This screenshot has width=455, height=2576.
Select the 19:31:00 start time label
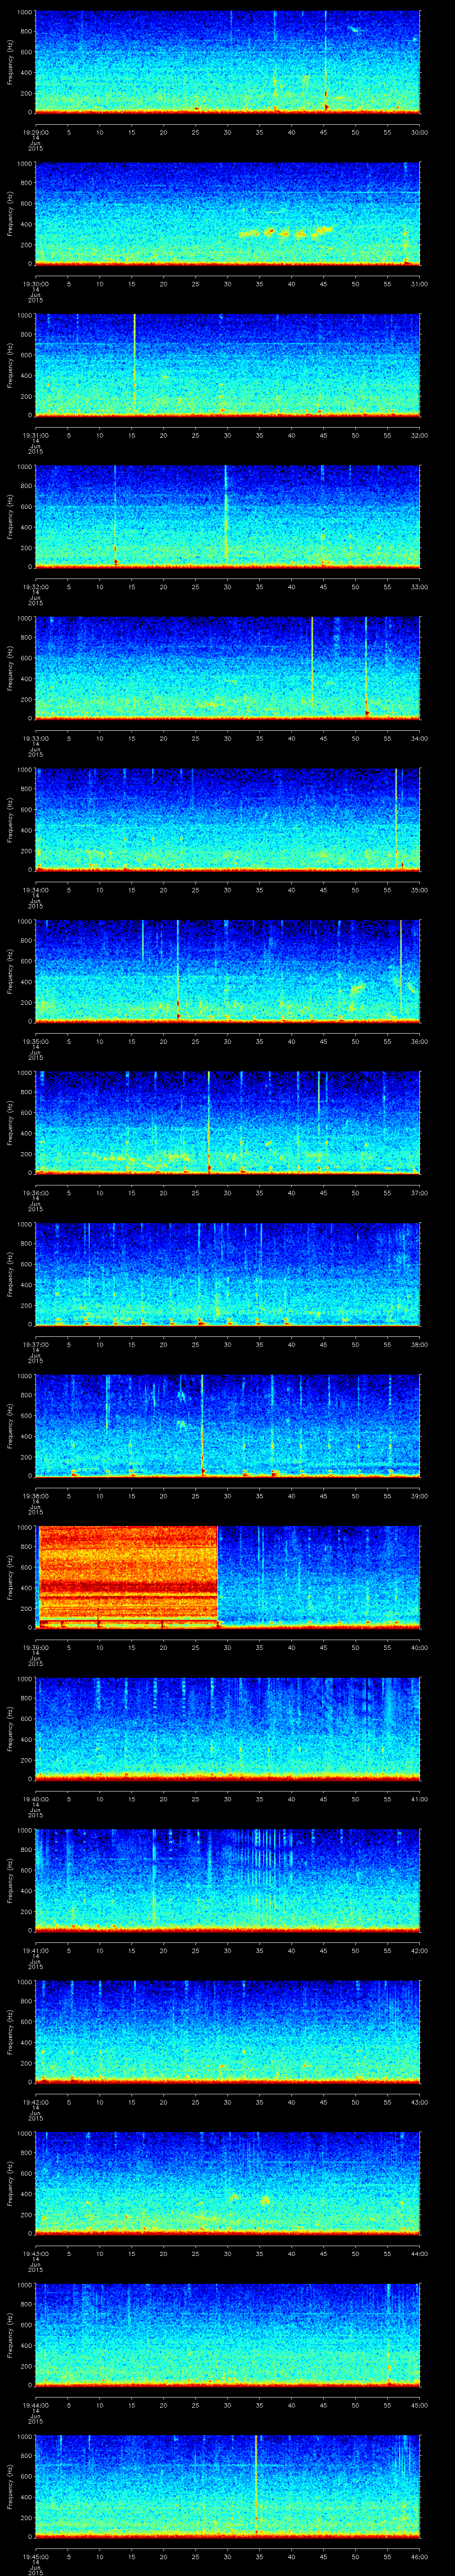tap(35, 435)
